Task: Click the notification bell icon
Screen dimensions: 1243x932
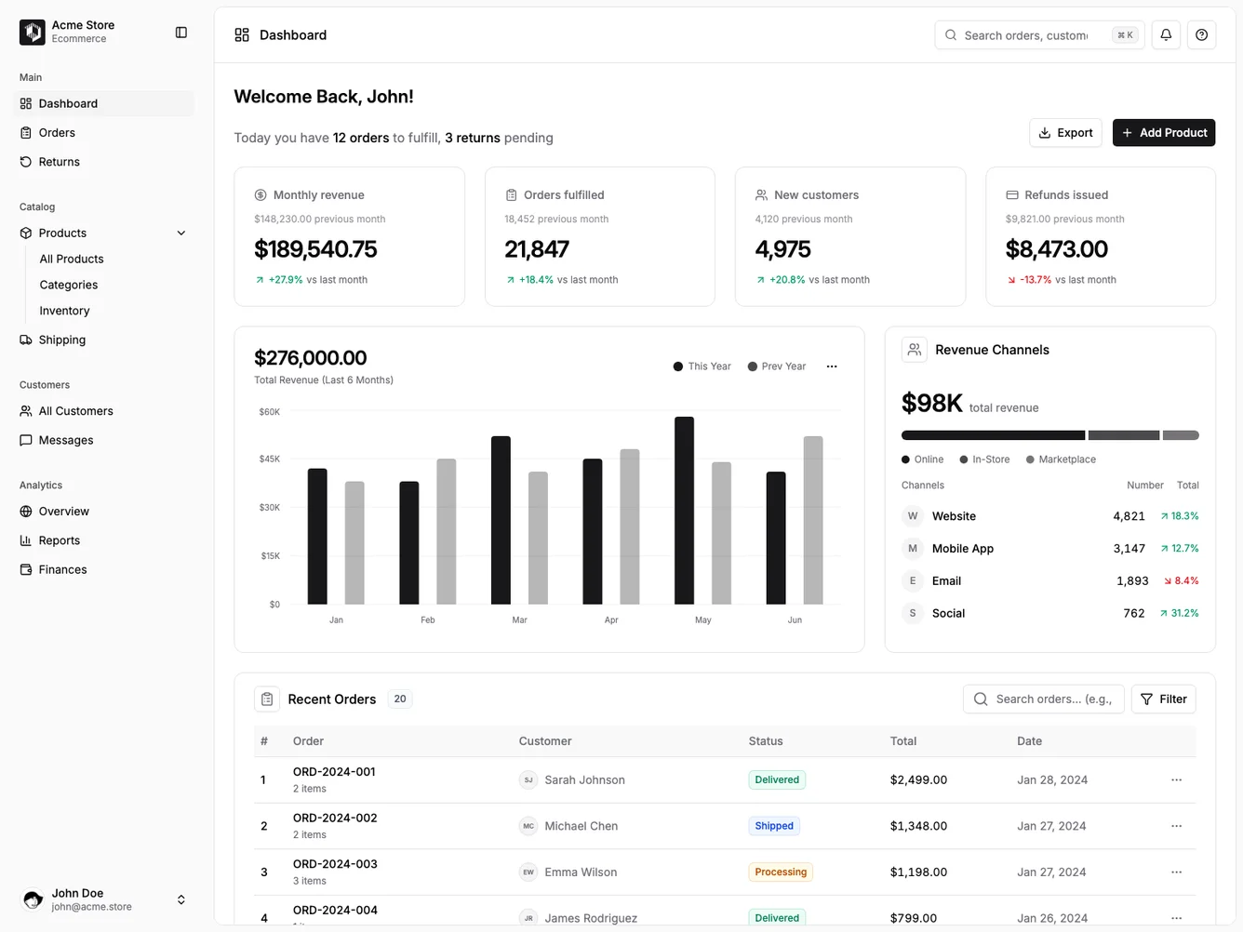Action: [x=1165, y=34]
